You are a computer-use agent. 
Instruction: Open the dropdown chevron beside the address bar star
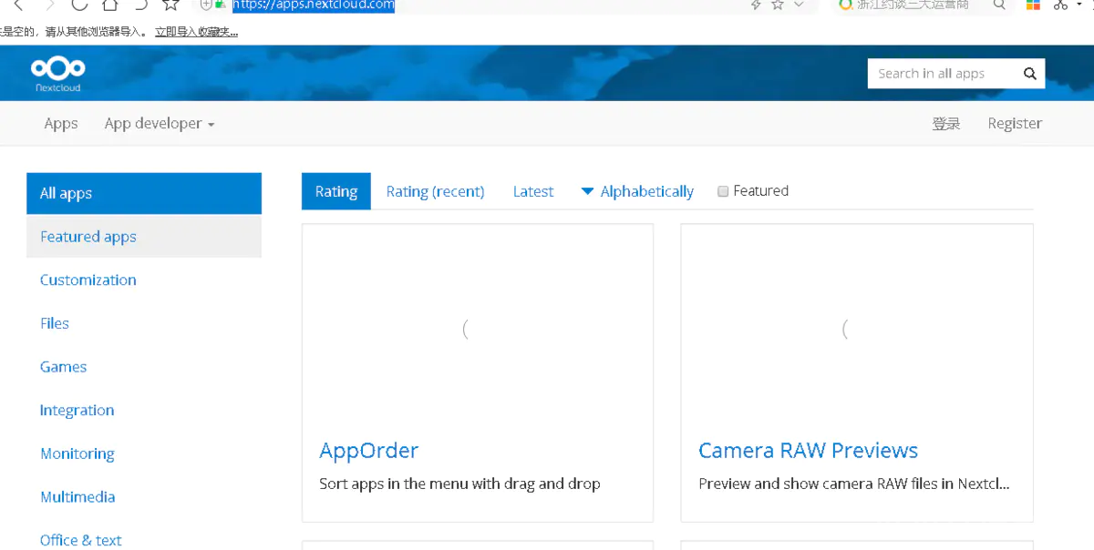tap(799, 5)
